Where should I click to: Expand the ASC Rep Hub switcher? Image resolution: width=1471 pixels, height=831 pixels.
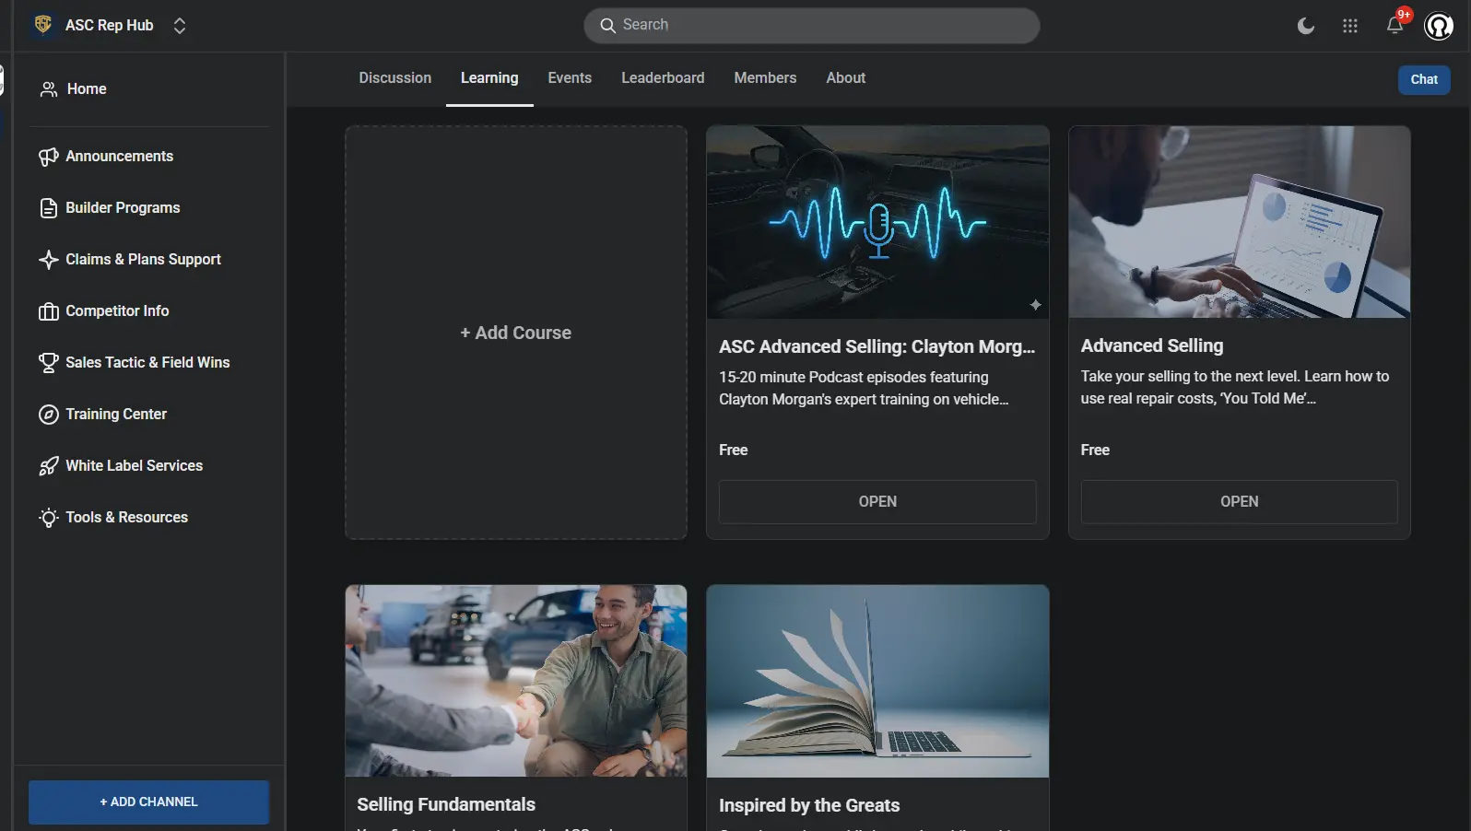coord(180,26)
